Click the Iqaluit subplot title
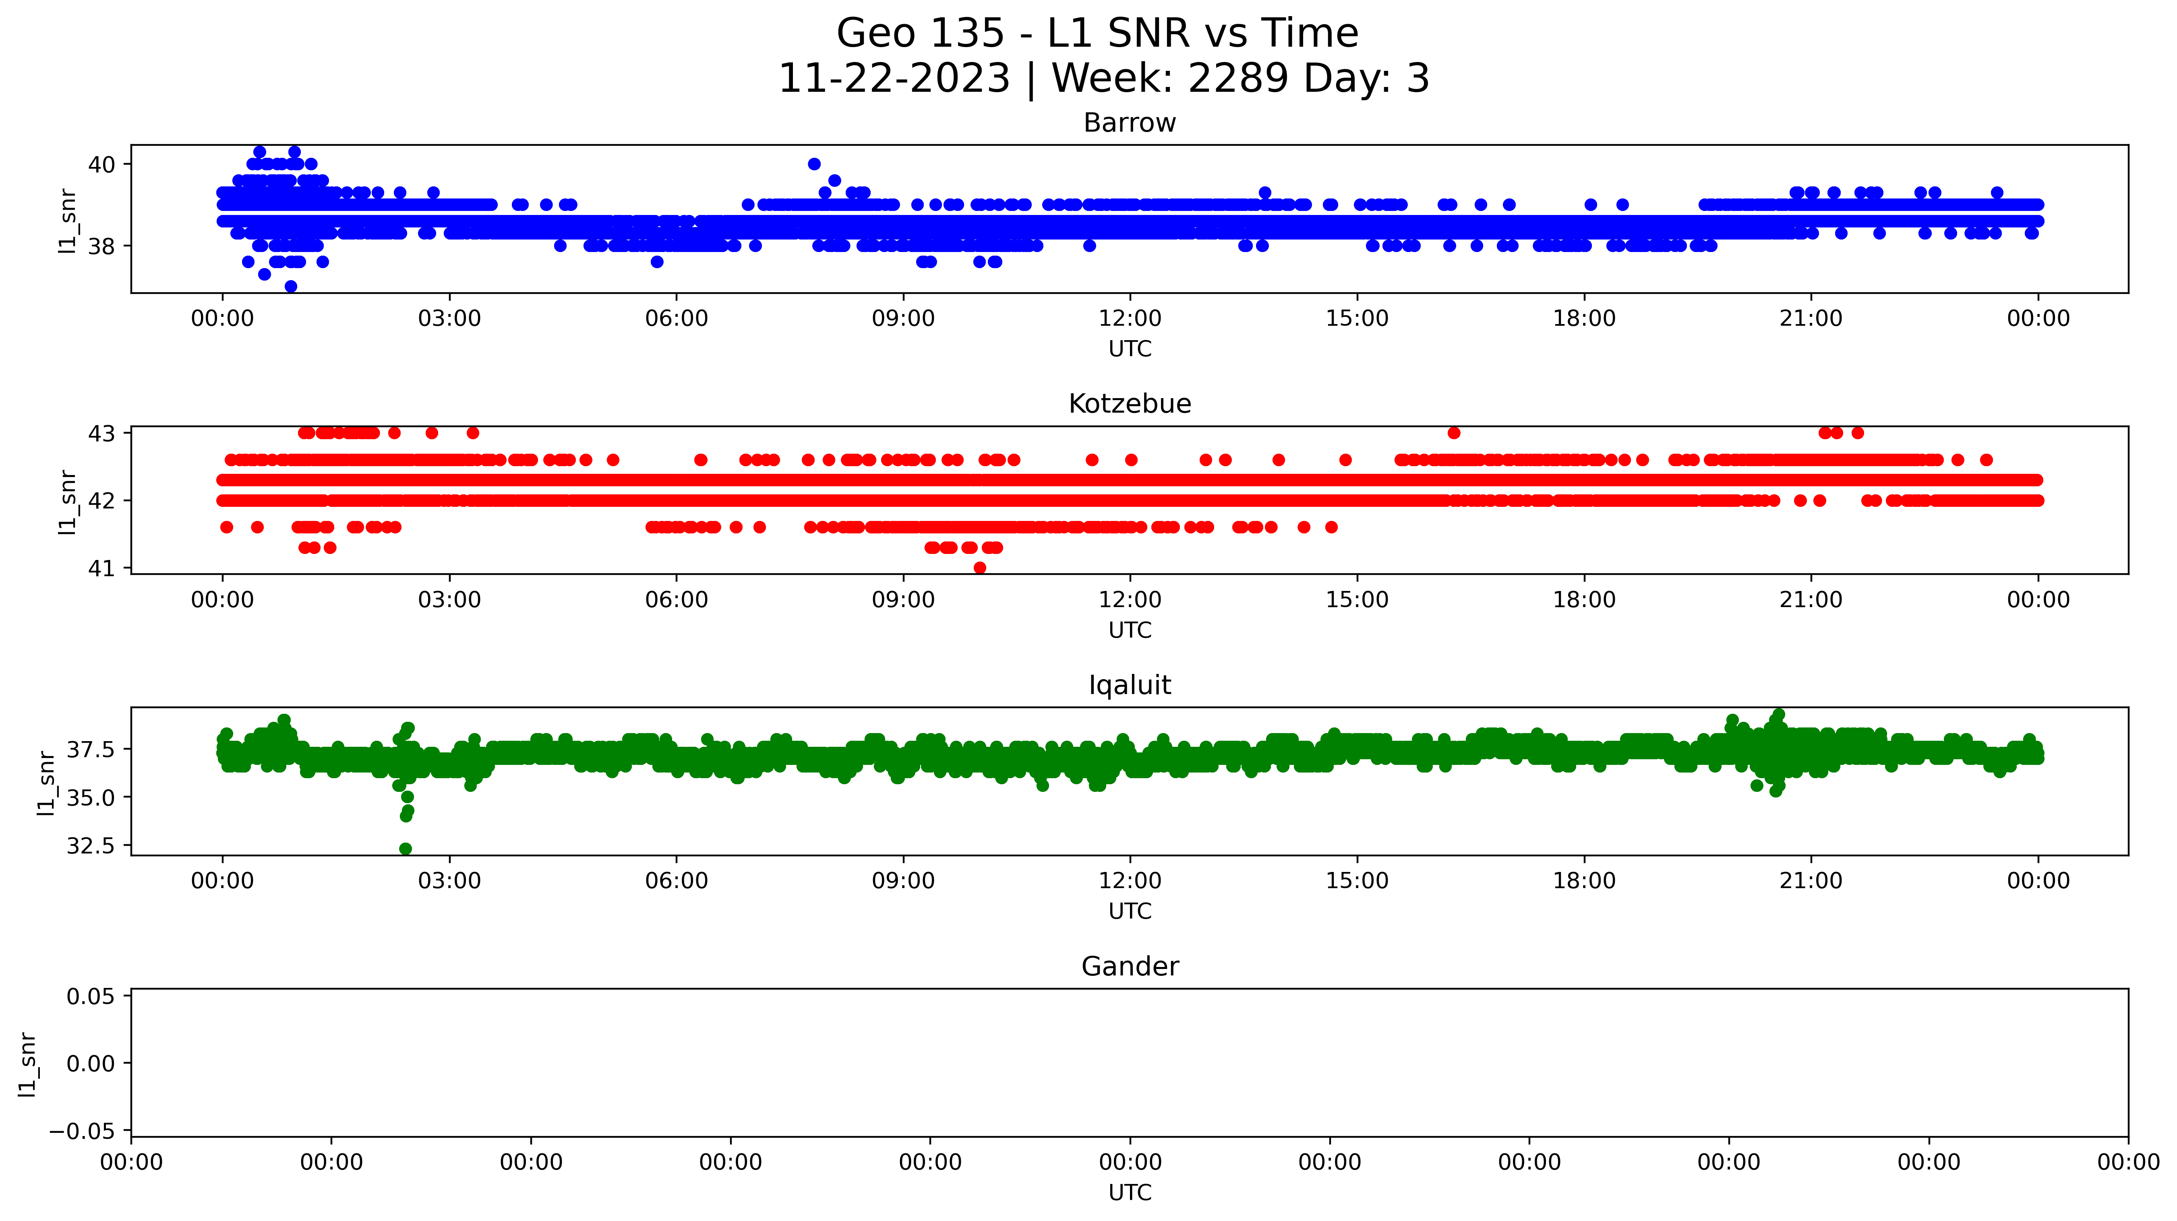The width and height of the screenshot is (2177, 1221). 1129,685
